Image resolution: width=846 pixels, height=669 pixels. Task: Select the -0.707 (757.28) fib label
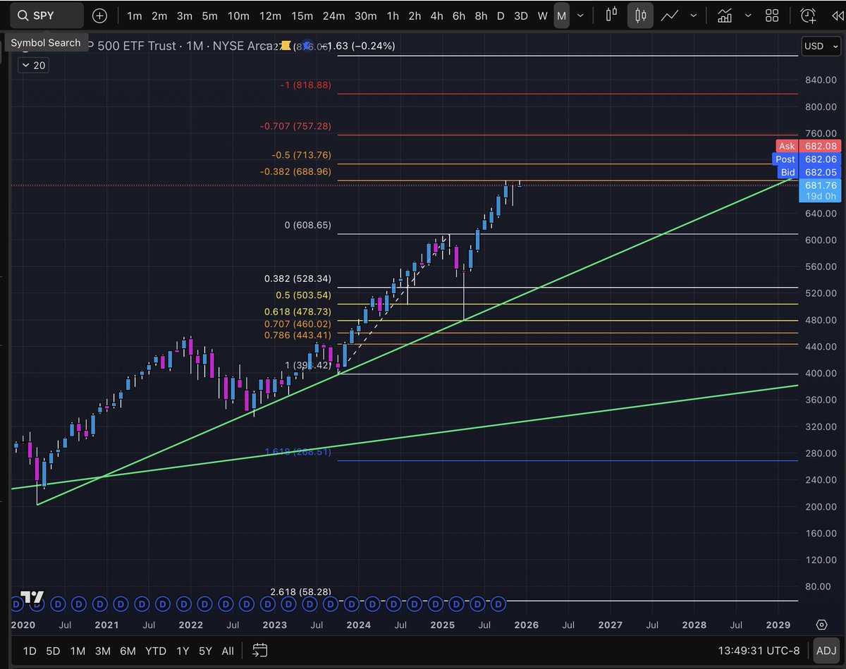[295, 126]
